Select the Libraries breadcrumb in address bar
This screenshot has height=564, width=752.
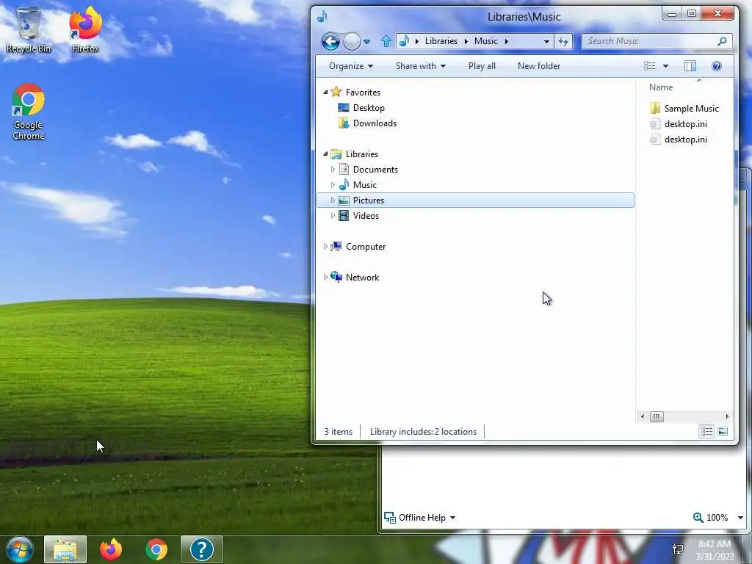coord(441,41)
